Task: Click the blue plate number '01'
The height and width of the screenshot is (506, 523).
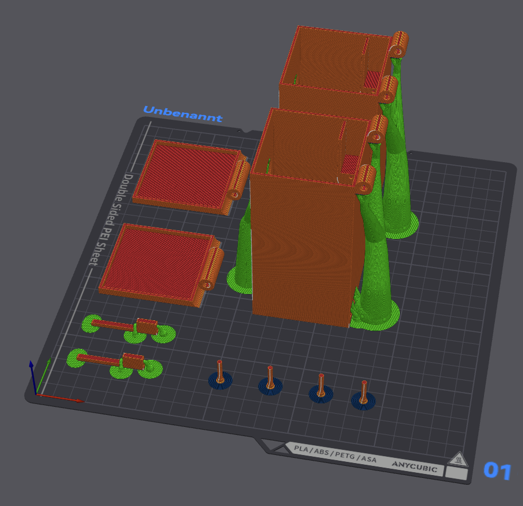Action: coord(497,471)
